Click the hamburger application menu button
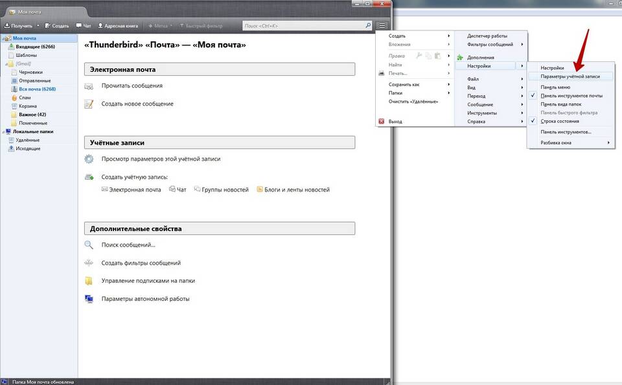Viewport: 622px width, 385px height. (382, 25)
